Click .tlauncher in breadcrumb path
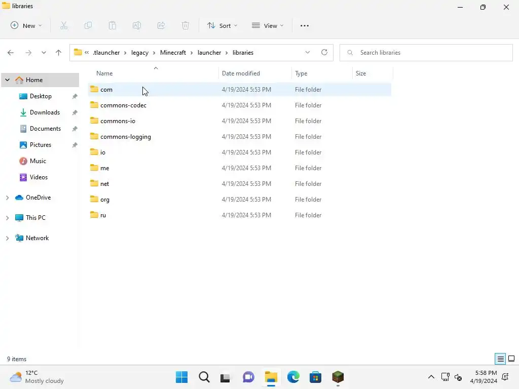This screenshot has width=519, height=389. (106, 53)
